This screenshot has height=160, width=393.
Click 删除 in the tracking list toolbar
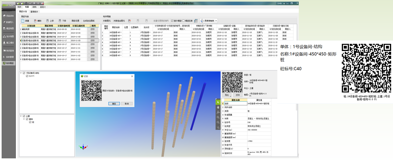[38, 21]
